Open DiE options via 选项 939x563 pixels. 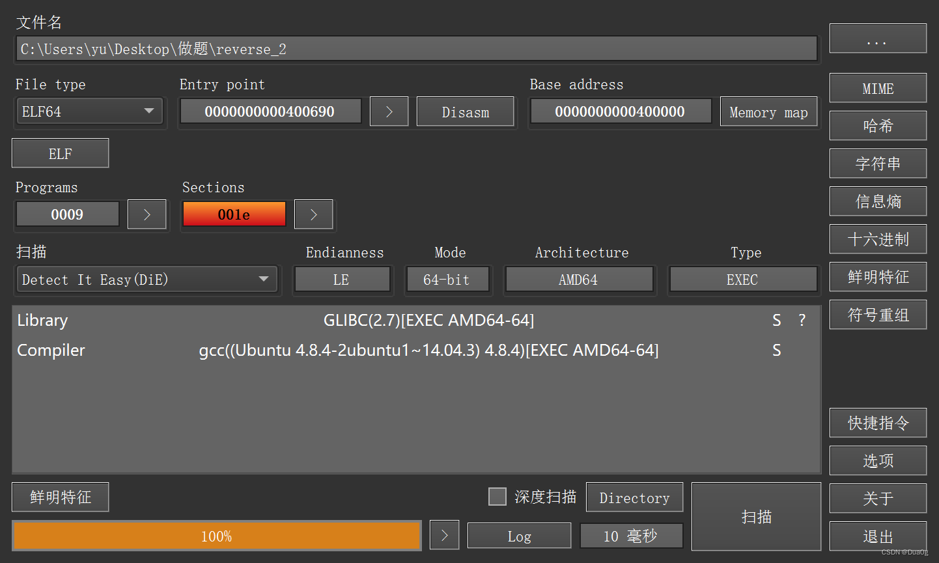(x=878, y=461)
